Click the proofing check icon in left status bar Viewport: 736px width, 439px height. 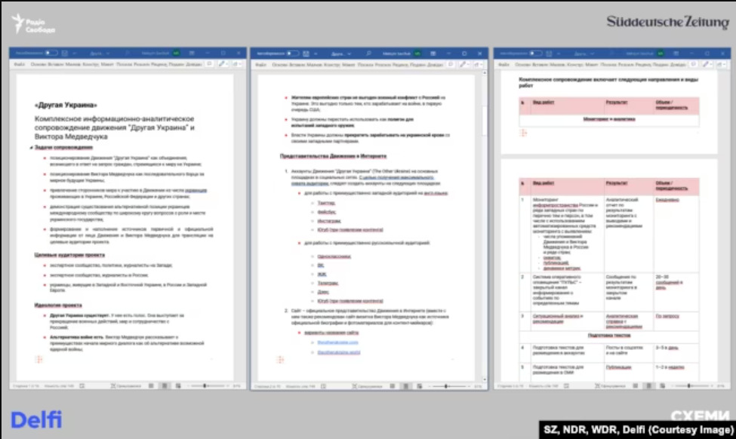tap(82, 386)
